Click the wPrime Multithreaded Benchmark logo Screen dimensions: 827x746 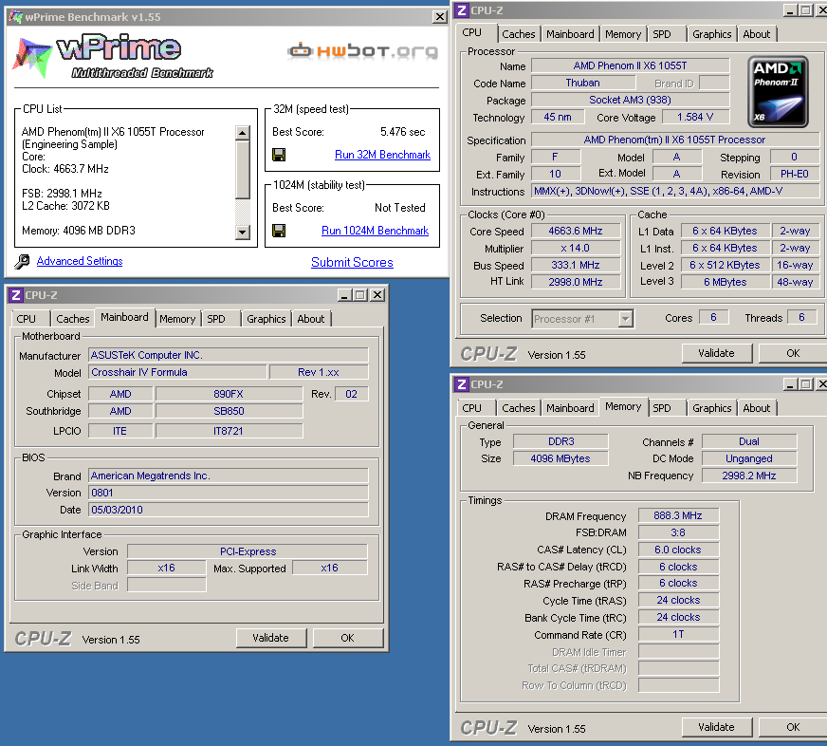(112, 57)
